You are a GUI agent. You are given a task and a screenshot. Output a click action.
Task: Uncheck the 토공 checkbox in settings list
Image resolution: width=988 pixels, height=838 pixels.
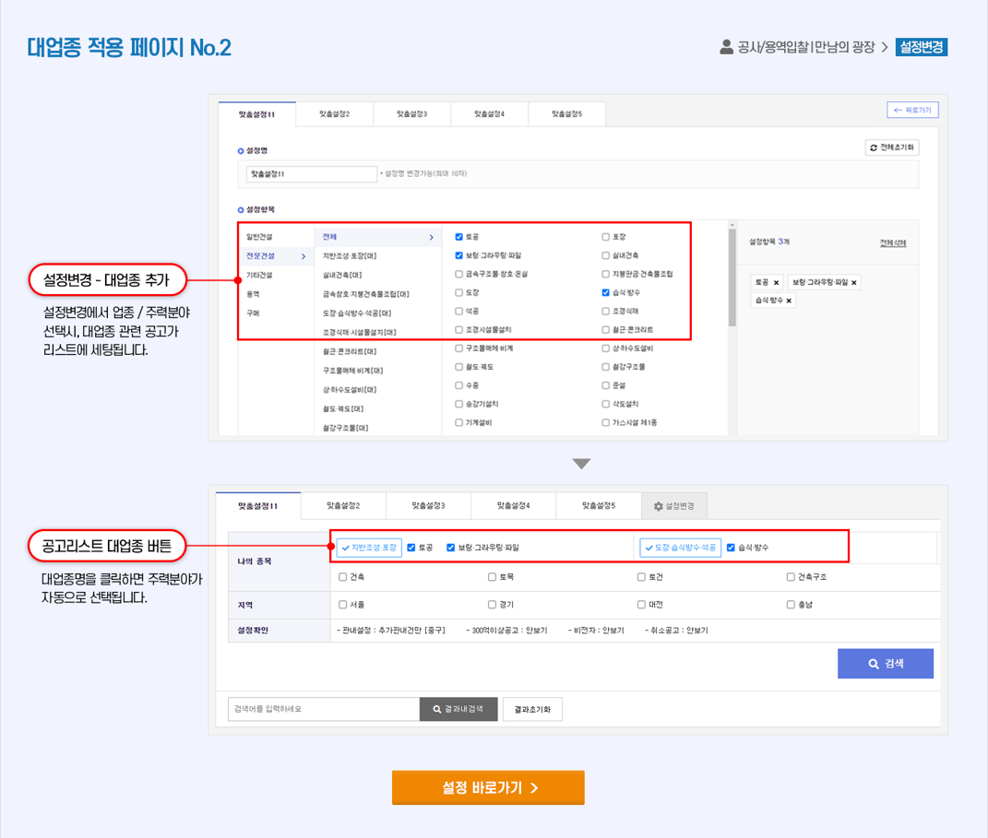point(458,237)
